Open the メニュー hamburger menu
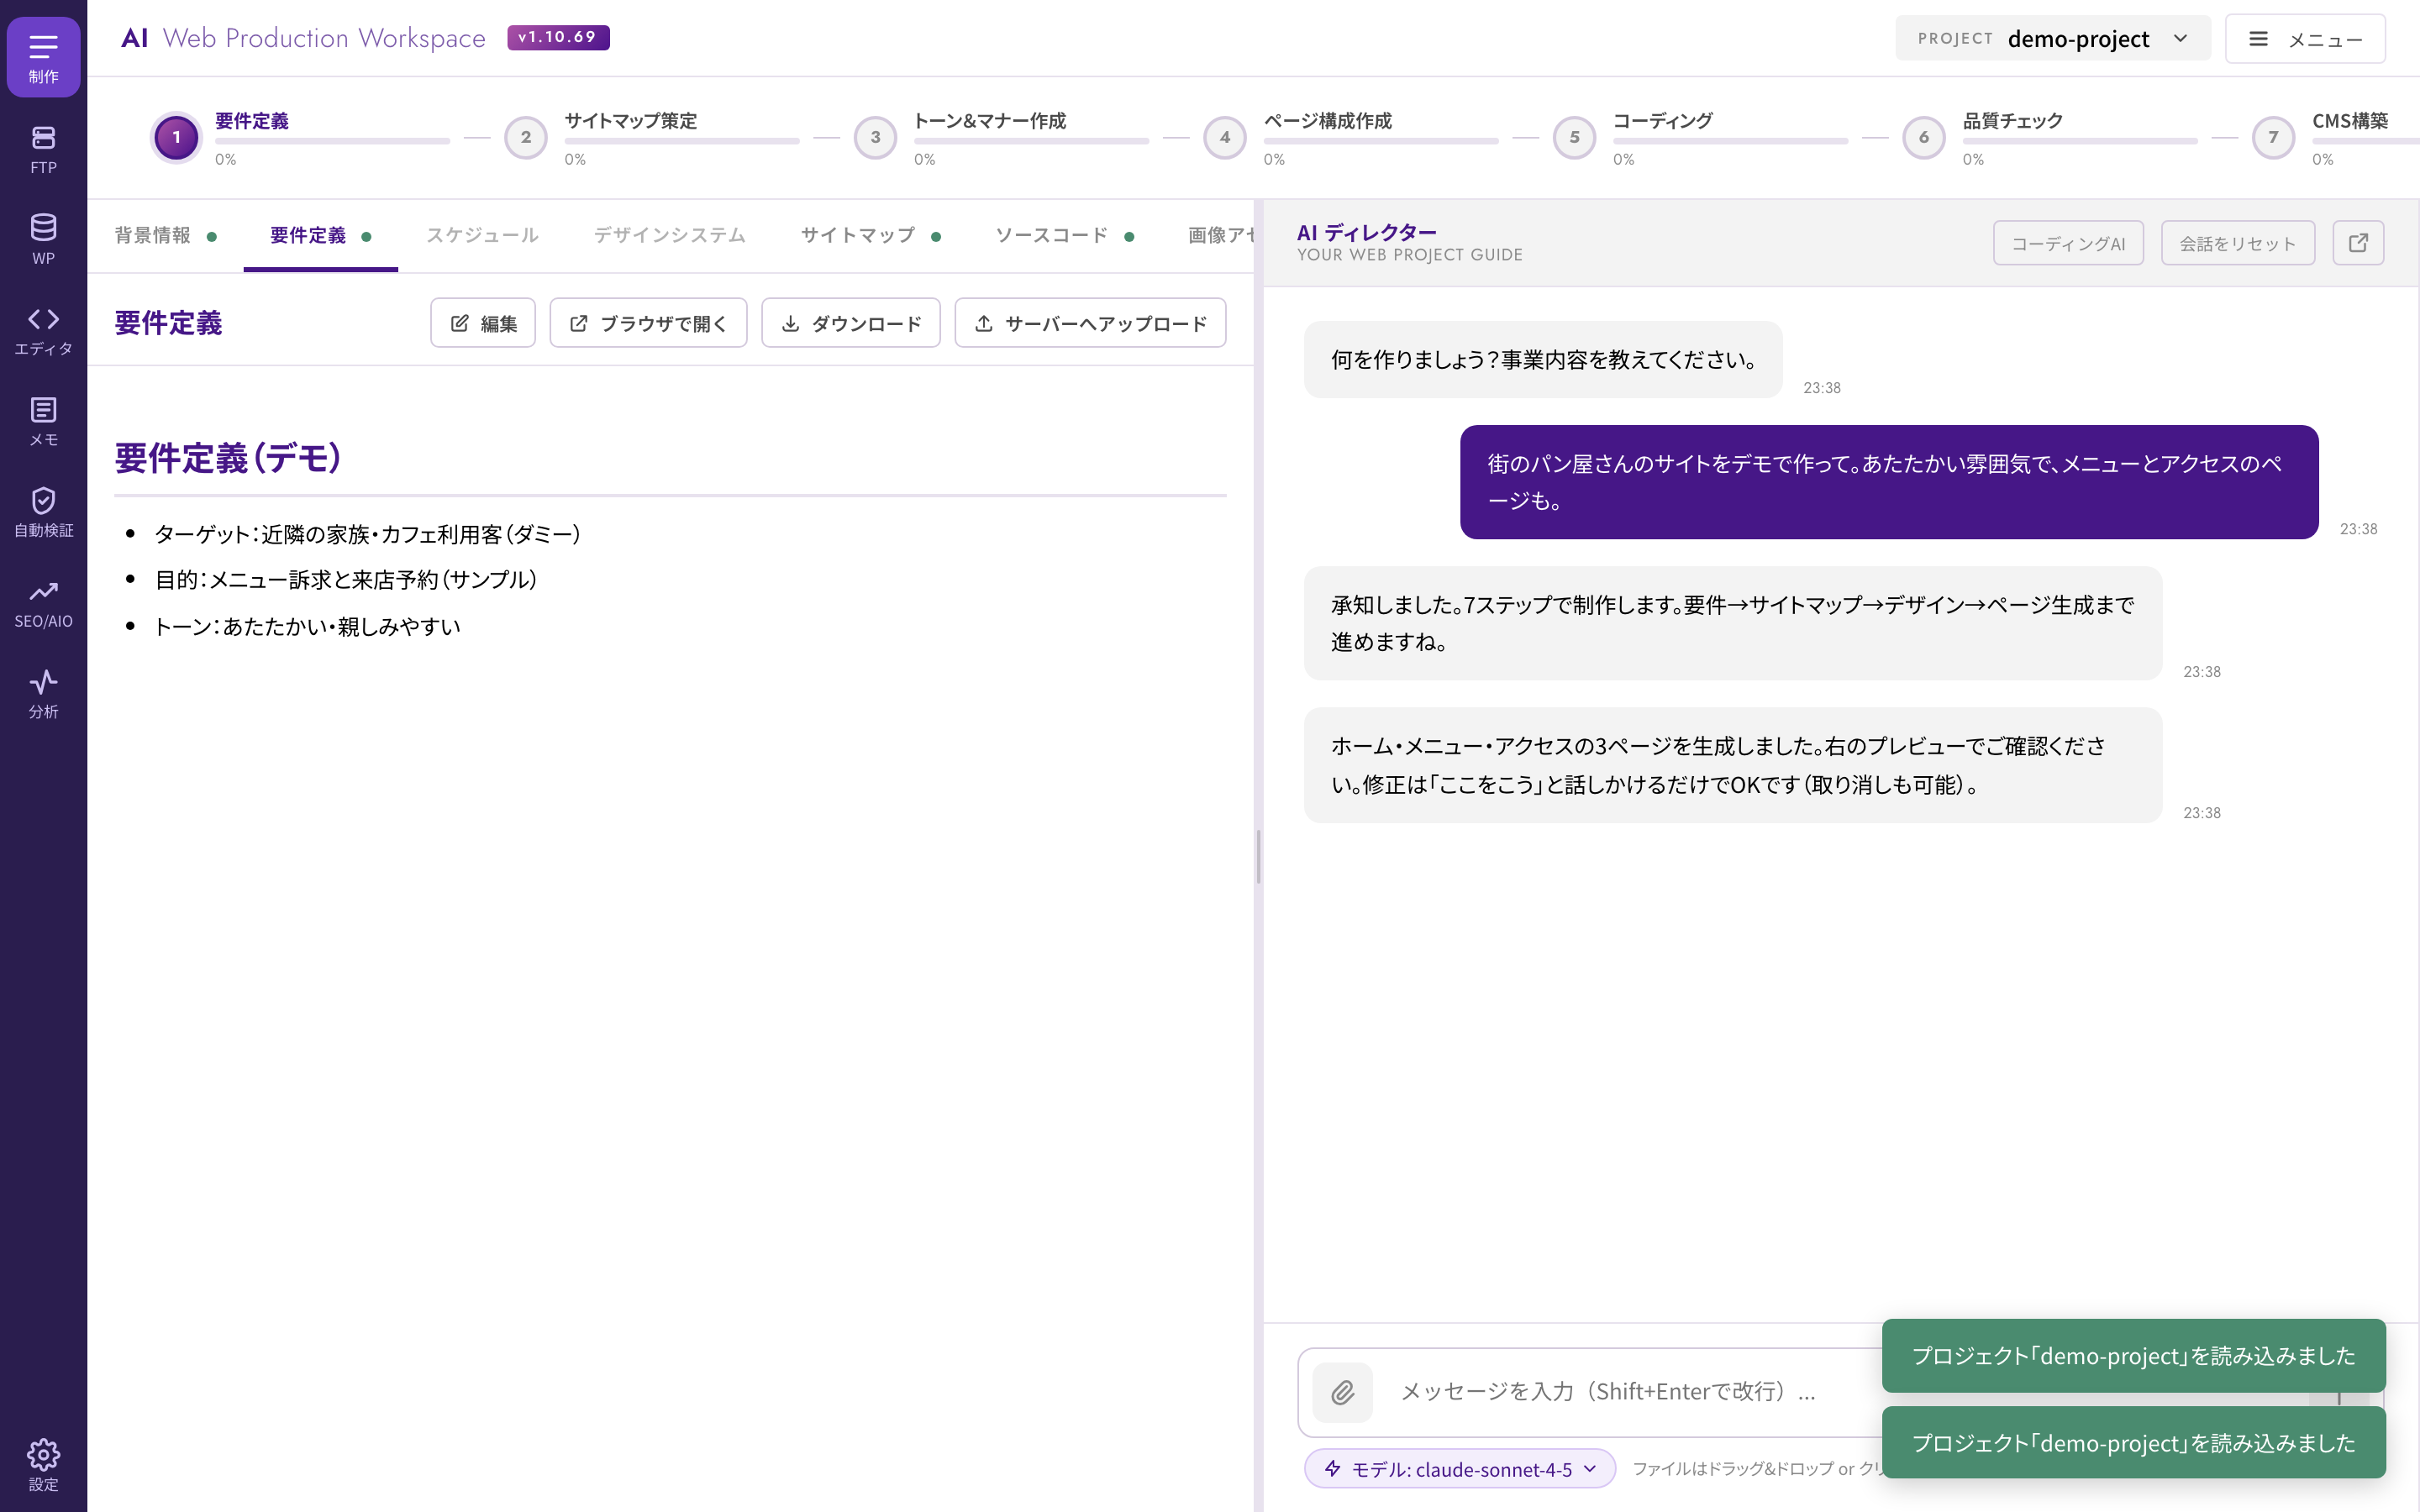The width and height of the screenshot is (2420, 1512). click(x=2305, y=39)
